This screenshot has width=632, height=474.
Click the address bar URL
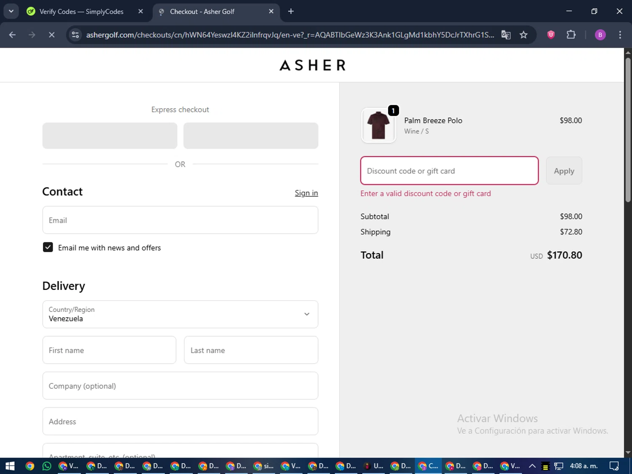click(x=290, y=35)
